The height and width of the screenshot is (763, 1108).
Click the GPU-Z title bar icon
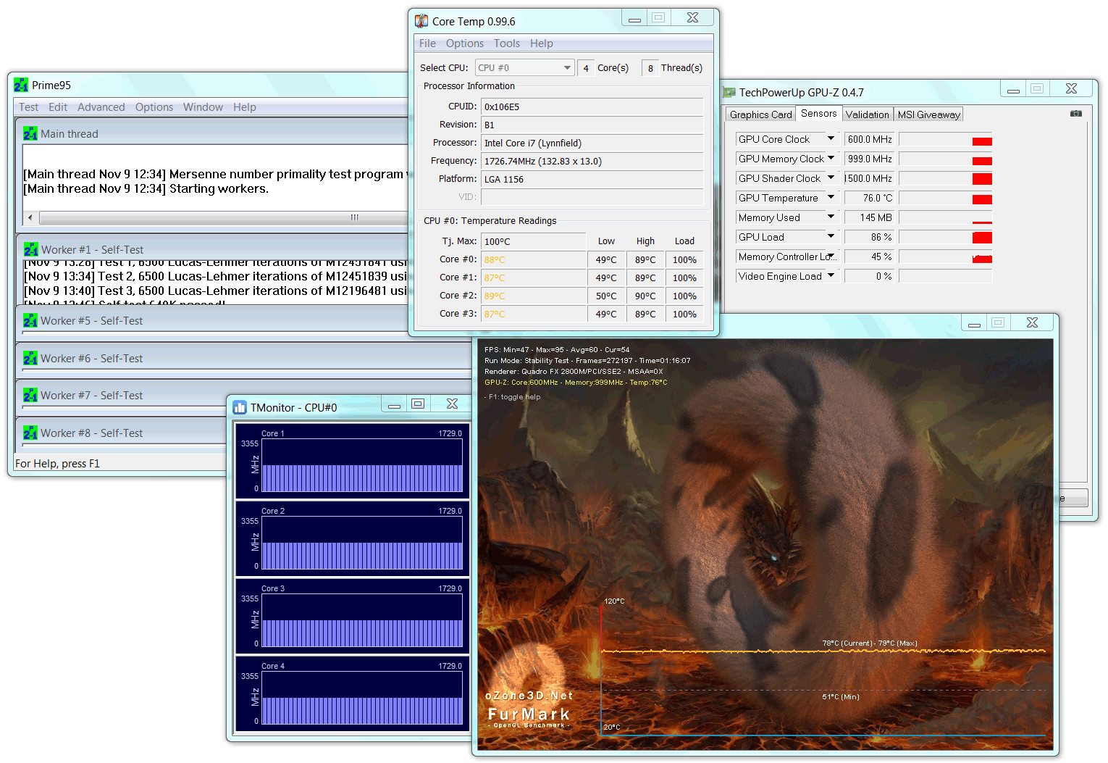[729, 93]
